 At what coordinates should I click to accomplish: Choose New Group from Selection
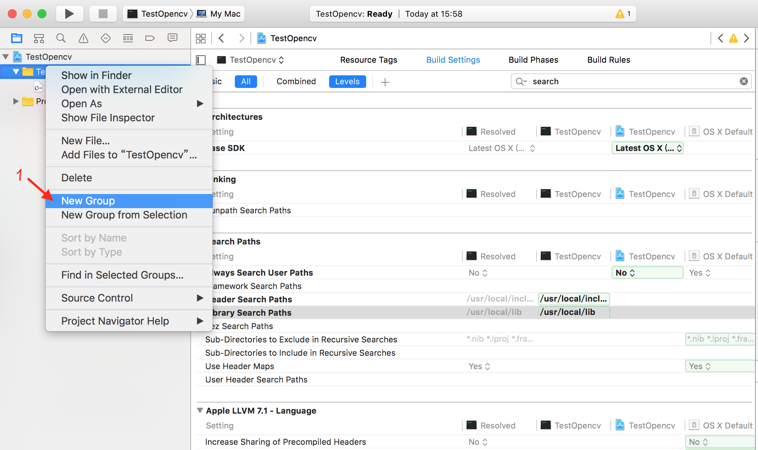coord(129,215)
